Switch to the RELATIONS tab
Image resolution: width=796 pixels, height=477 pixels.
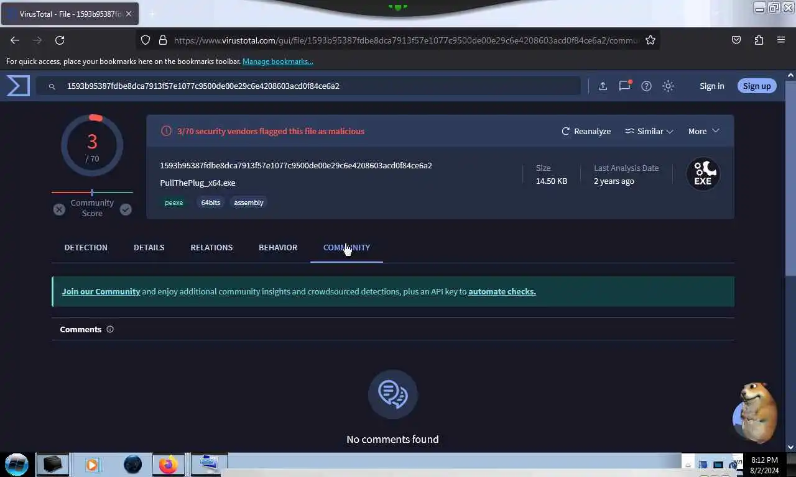pyautogui.click(x=211, y=247)
